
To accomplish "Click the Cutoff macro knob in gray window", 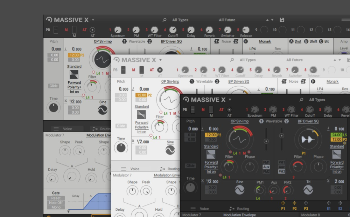I will click(173, 30).
